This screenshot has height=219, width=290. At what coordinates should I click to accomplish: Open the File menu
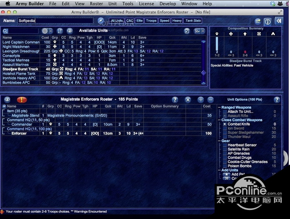coord(53,3)
